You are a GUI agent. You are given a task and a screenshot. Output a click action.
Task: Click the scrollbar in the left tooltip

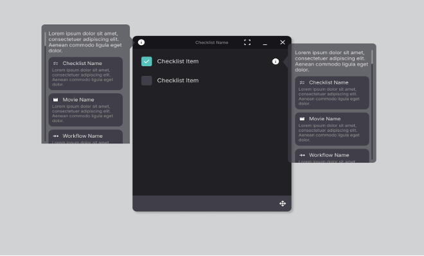point(45,87)
